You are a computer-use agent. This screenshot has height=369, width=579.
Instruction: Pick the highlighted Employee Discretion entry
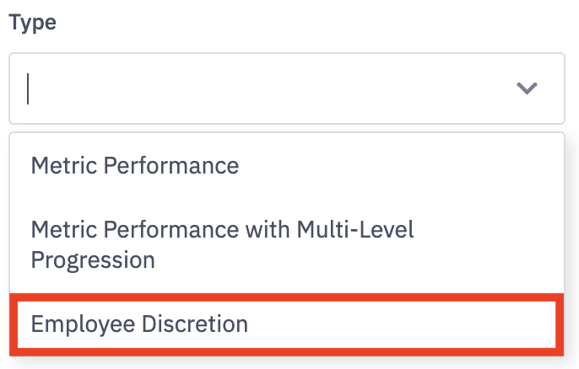tap(139, 324)
